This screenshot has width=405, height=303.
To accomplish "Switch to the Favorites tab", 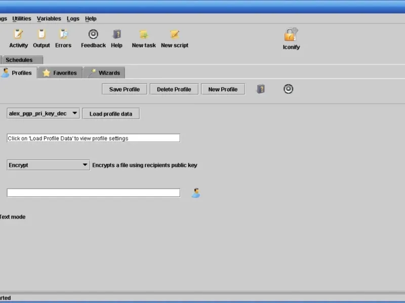I will 60,73.
